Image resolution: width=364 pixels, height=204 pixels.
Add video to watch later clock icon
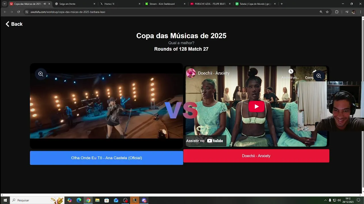291,71
